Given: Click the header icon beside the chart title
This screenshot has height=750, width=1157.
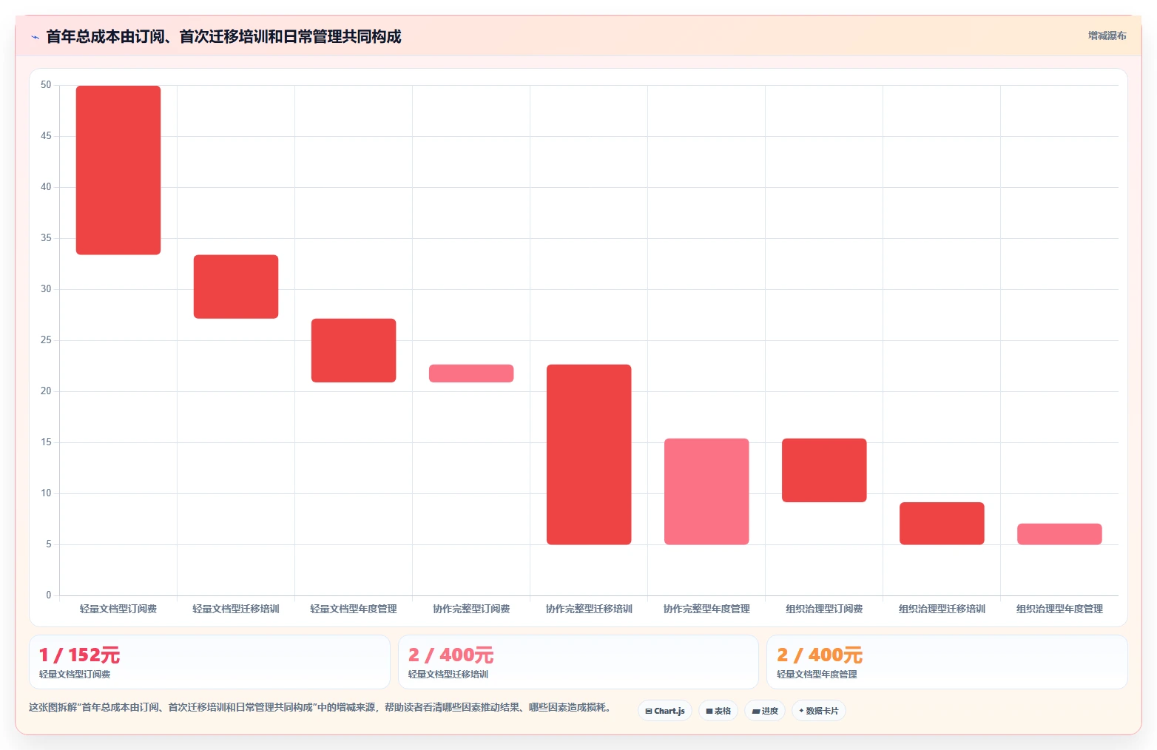Looking at the screenshot, I should [x=35, y=37].
